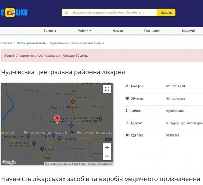Image resolution: width=203 pixels, height=185 pixels.
Task: Select the Чуднівський district value
Action: tap(175, 111)
